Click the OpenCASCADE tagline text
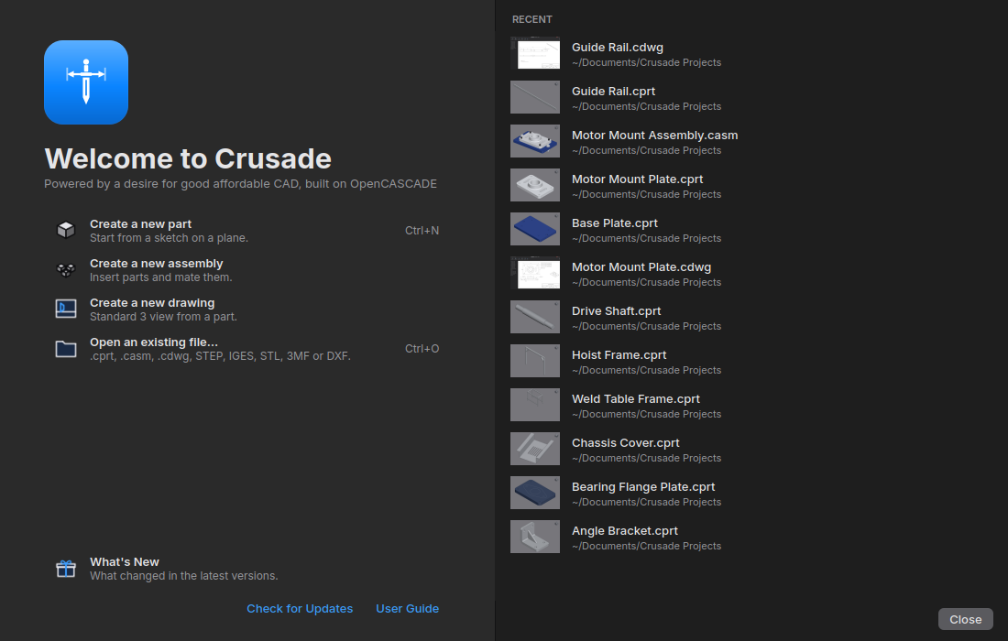 [x=240, y=184]
